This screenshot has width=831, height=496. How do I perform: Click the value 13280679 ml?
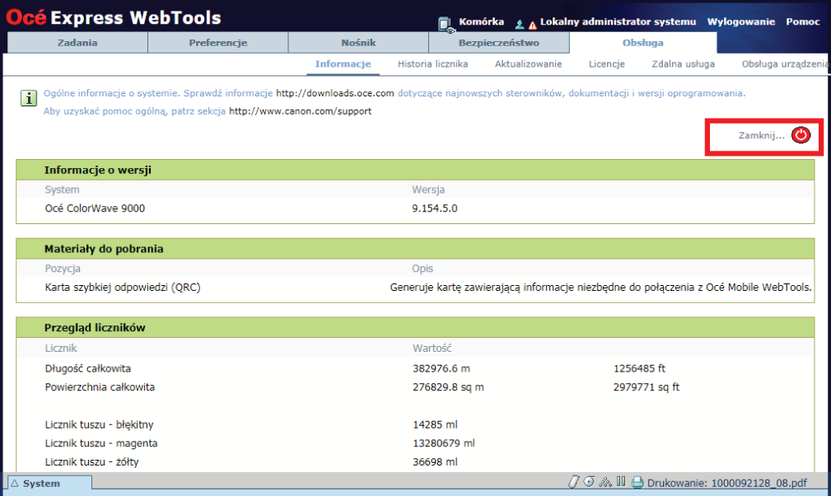click(x=444, y=443)
